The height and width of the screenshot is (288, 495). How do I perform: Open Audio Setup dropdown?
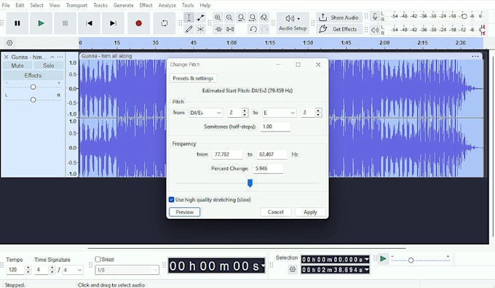coord(293,23)
